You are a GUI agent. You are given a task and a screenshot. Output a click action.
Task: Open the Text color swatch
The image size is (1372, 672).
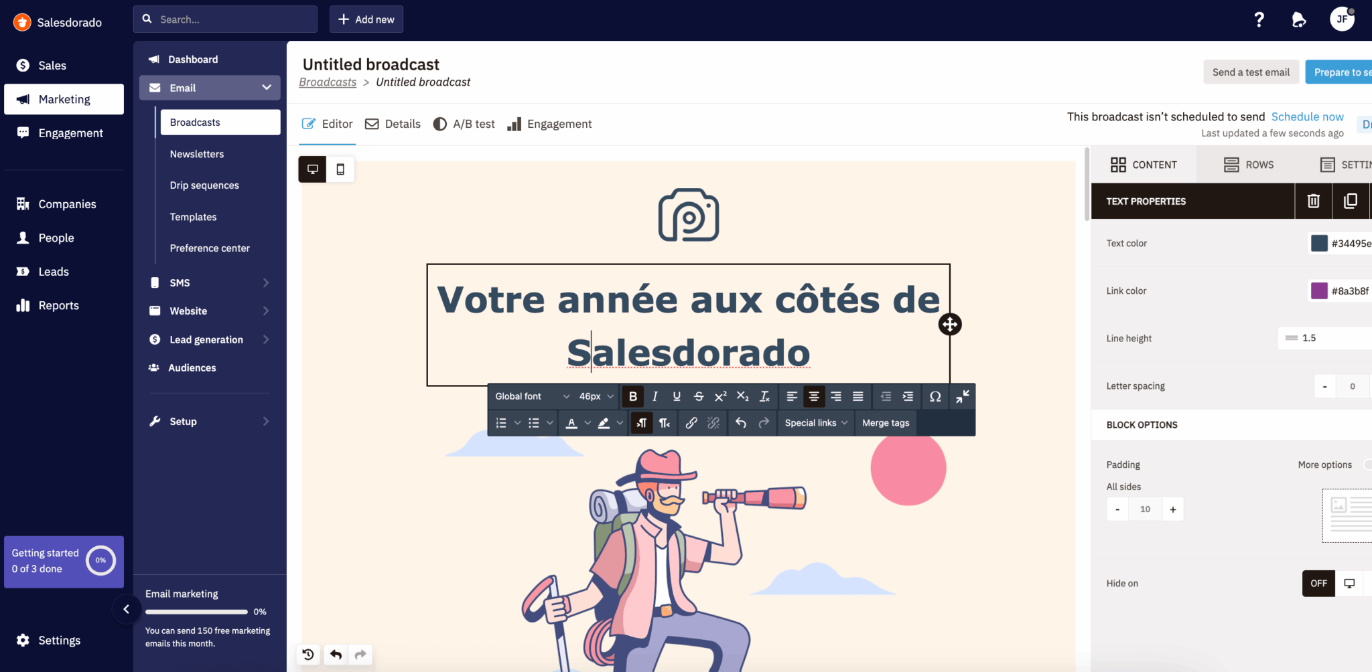click(x=1319, y=243)
